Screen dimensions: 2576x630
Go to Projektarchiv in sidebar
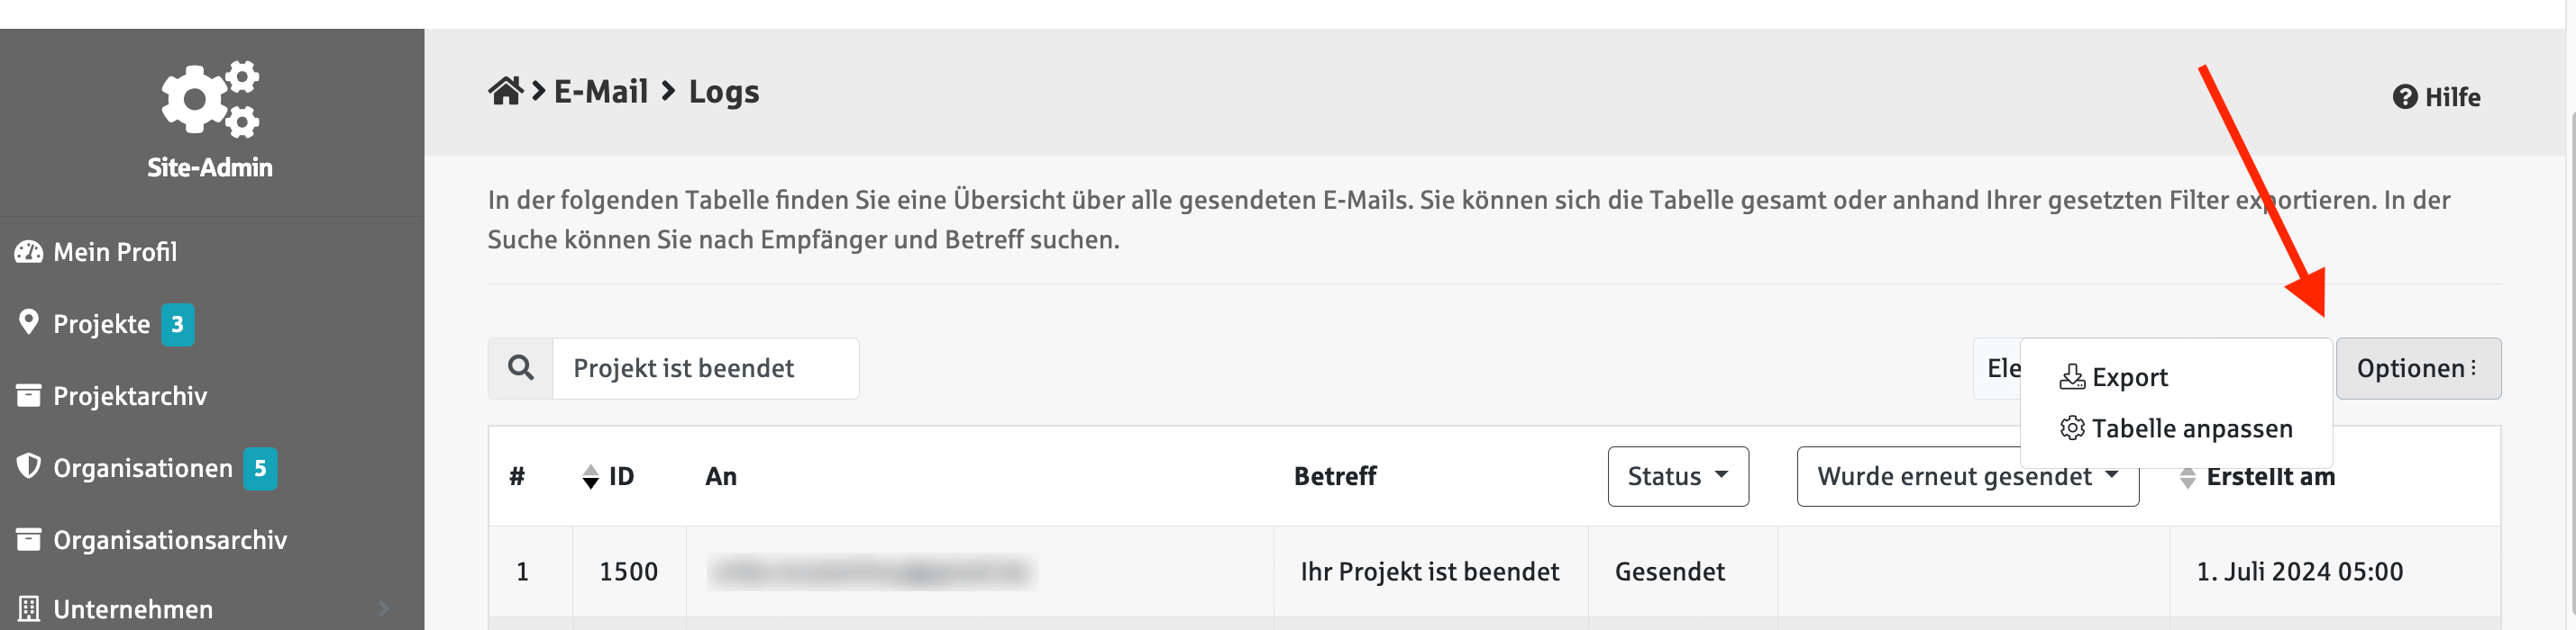(130, 396)
